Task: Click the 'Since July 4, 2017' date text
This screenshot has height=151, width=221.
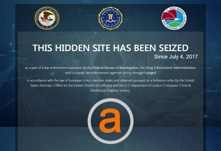Action: [176, 57]
